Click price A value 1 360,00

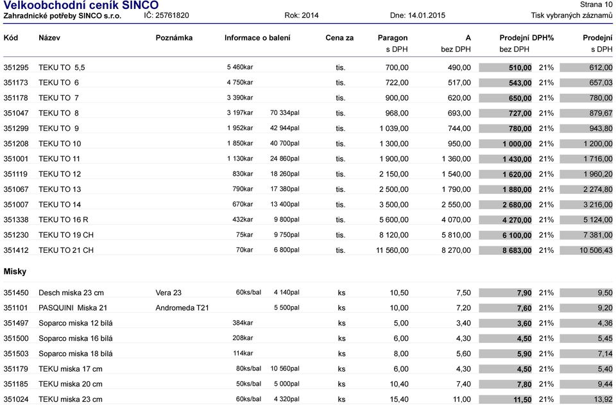pyautogui.click(x=456, y=159)
